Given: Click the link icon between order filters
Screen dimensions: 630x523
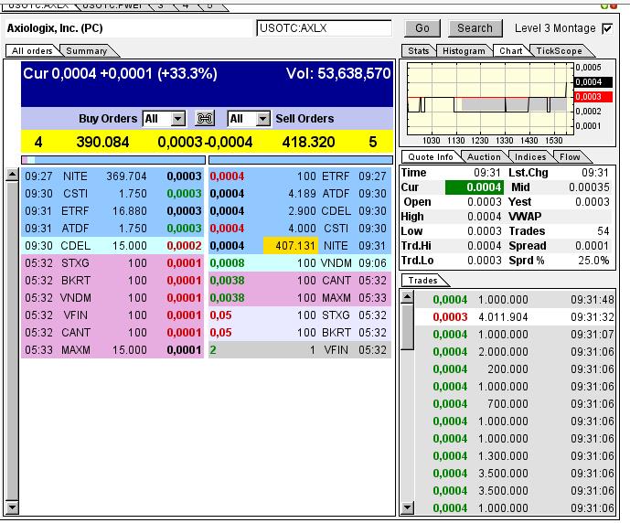Looking at the screenshot, I should 206,119.
